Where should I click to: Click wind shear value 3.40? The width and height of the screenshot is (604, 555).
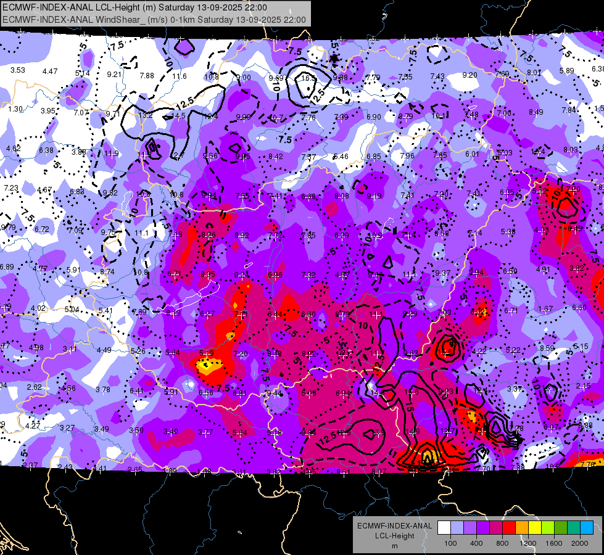(x=171, y=432)
